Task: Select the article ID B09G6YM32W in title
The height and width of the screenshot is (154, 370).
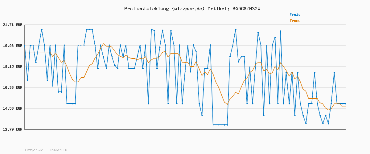Action: tap(246, 9)
